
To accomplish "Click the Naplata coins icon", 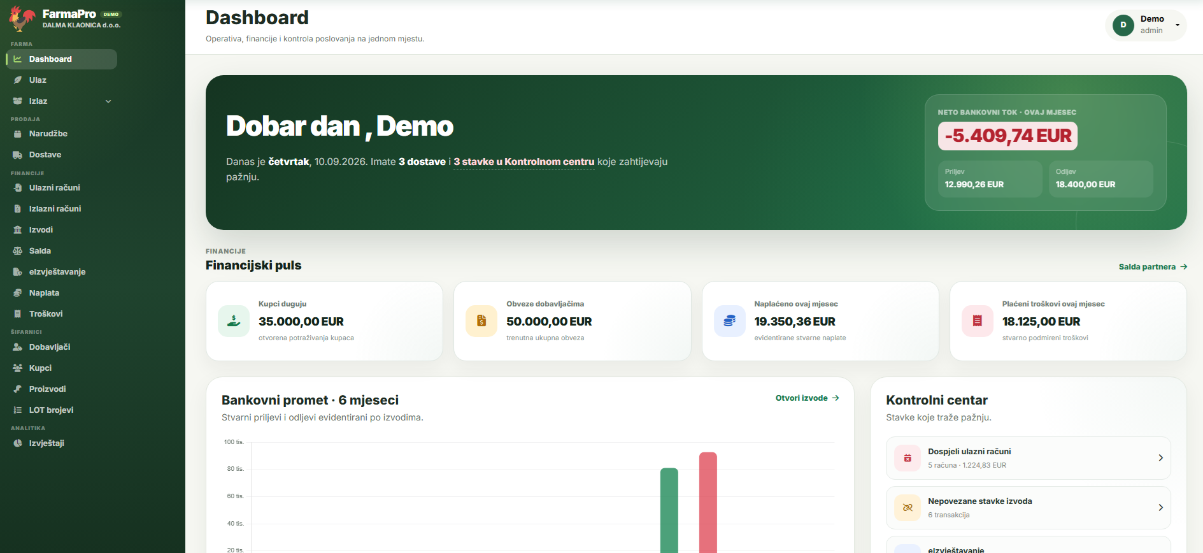I will pyautogui.click(x=18, y=293).
